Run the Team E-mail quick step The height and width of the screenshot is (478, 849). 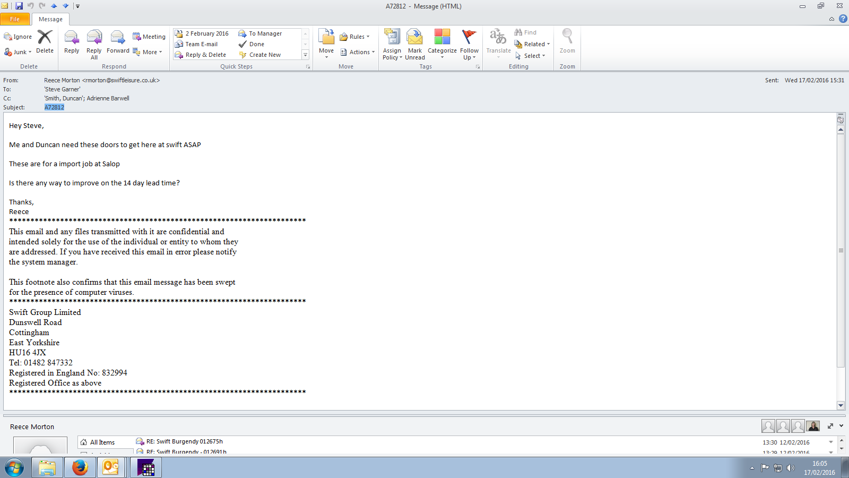click(196, 44)
